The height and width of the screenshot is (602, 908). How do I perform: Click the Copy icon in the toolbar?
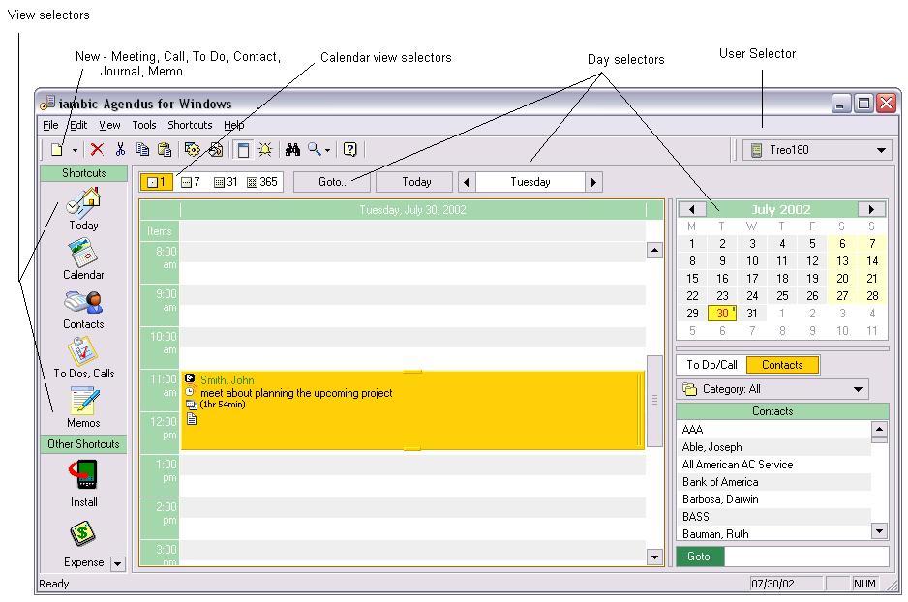pos(142,150)
